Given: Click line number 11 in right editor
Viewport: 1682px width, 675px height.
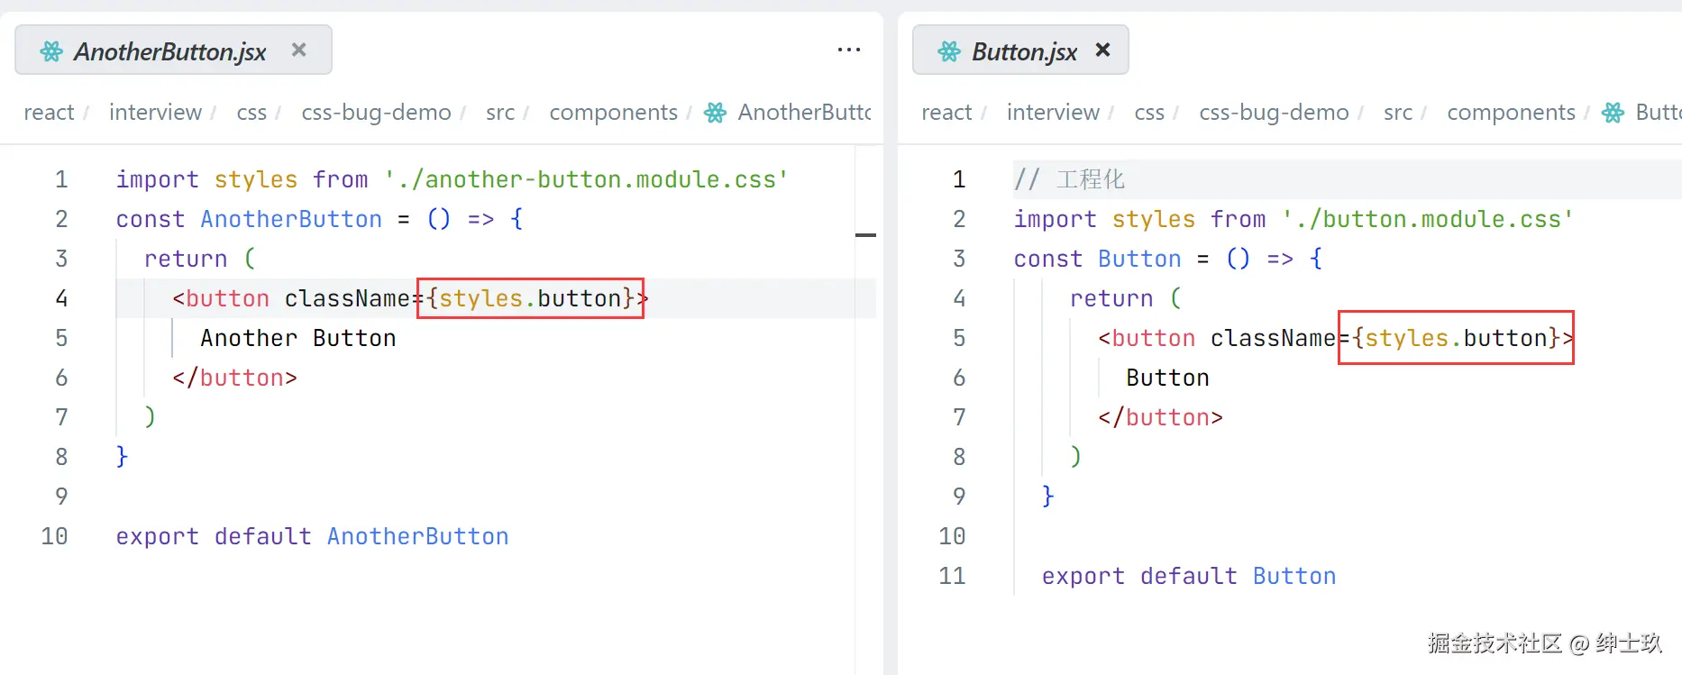Looking at the screenshot, I should pos(952,576).
